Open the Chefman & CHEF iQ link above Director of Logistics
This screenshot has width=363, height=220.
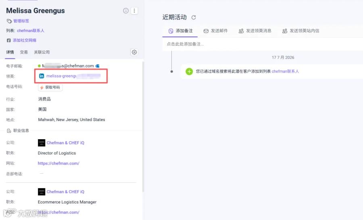(x=65, y=143)
